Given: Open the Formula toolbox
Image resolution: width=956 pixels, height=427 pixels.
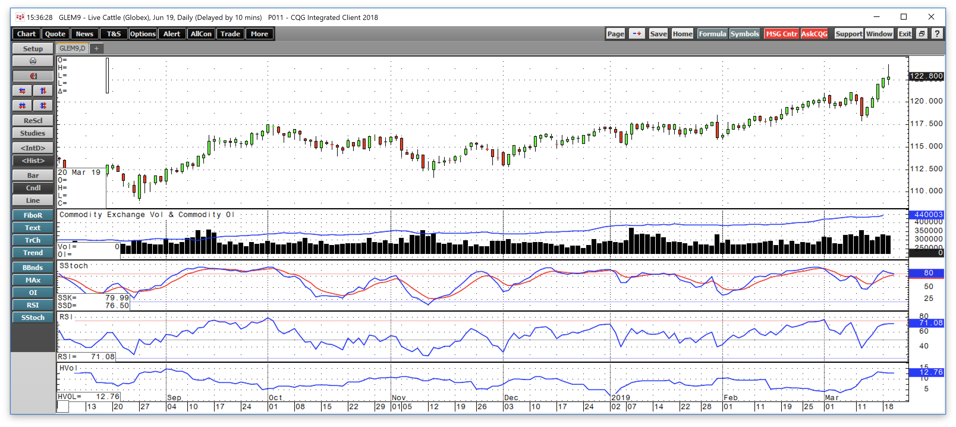Looking at the screenshot, I should (x=713, y=34).
